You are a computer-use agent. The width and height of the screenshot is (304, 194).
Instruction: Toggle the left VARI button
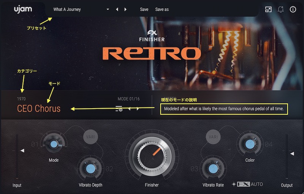pos(90,137)
